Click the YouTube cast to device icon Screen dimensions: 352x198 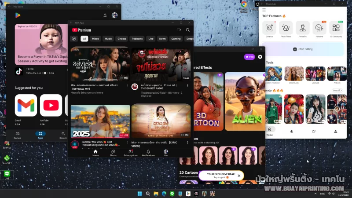(x=179, y=30)
